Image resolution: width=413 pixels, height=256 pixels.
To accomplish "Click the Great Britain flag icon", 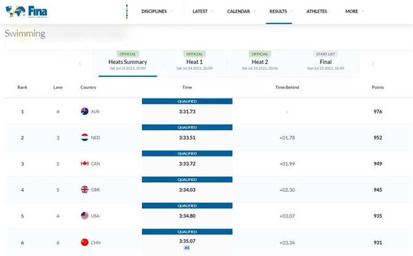I will (x=84, y=190).
